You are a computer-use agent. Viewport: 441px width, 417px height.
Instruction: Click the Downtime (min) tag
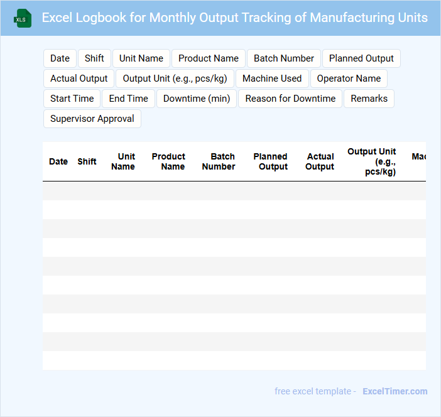point(197,99)
